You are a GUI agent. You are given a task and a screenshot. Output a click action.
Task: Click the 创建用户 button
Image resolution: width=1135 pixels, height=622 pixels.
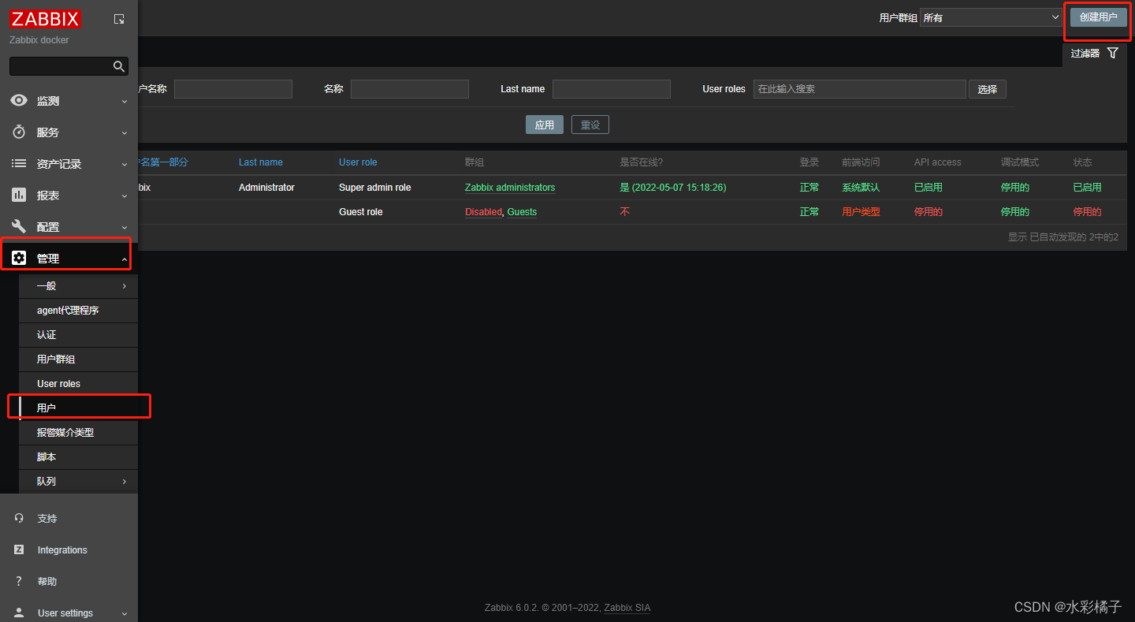(x=1099, y=17)
